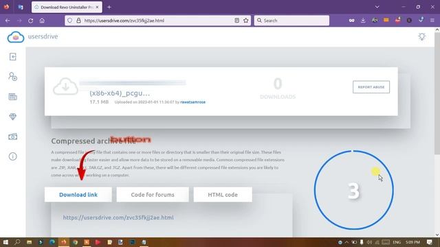Open uploader rawatsamrose profile link

point(192,102)
